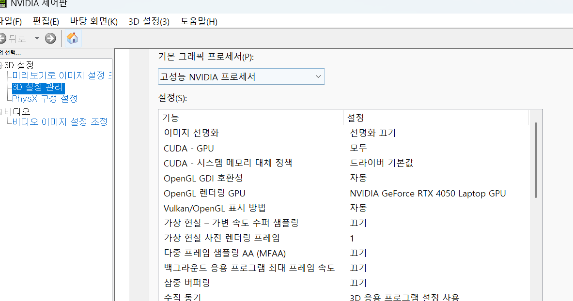This screenshot has height=301, width=573.
Task: Collapse the 비디오 tree node
Action: [1, 111]
